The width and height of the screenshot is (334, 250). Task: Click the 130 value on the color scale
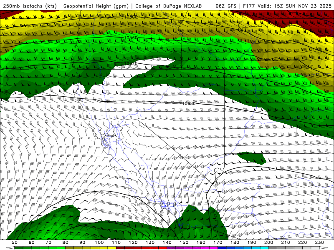(x=150, y=242)
